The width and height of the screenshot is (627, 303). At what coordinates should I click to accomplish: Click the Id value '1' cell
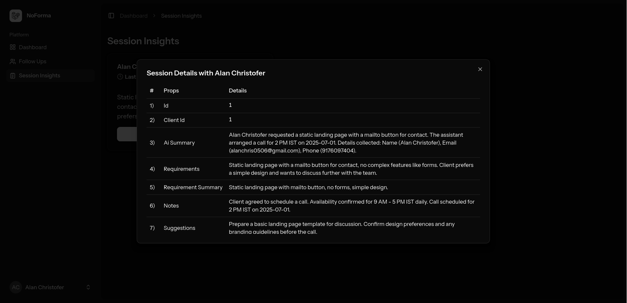coord(230,105)
